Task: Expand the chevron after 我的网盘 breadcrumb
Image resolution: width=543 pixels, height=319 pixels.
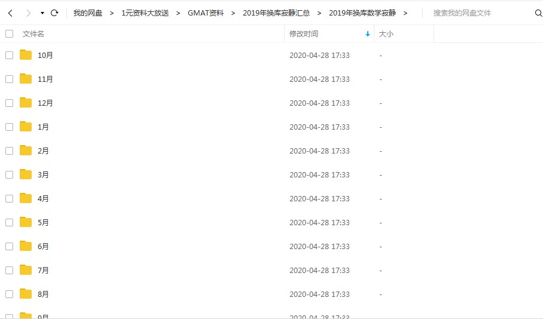Action: [x=111, y=13]
